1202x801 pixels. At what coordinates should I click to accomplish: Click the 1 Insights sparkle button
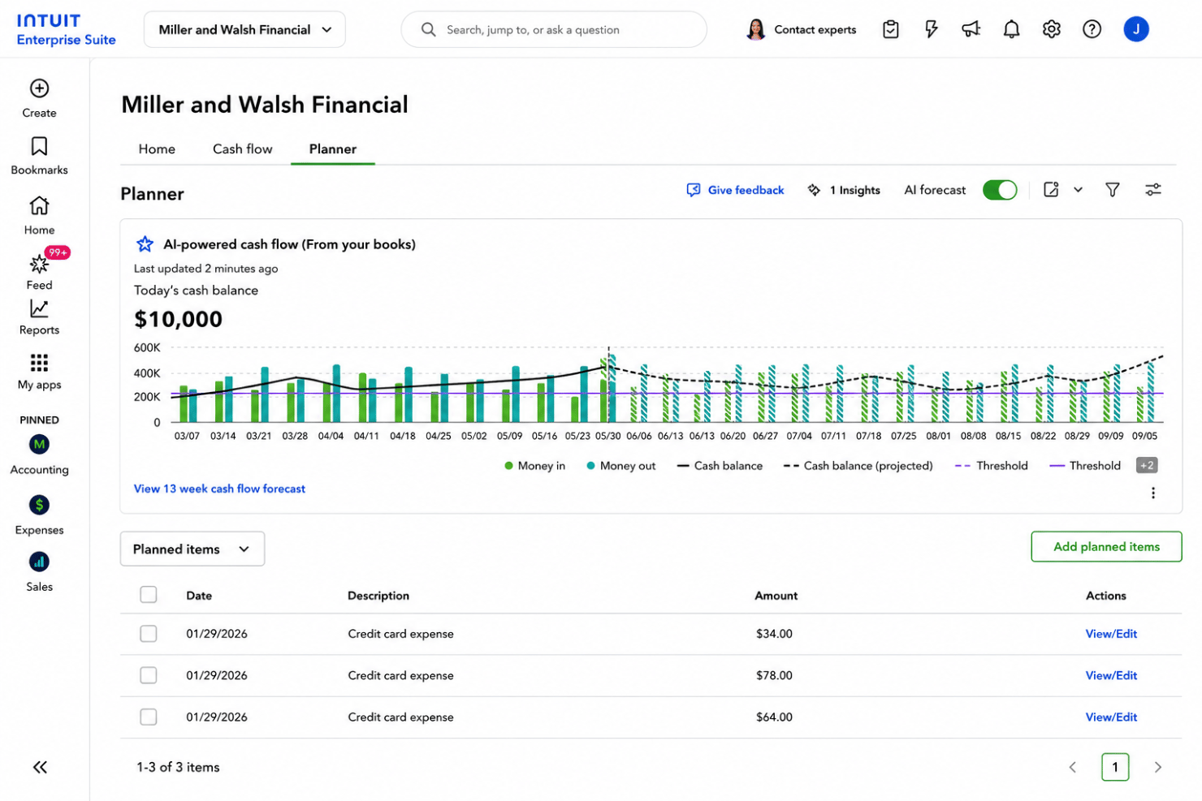pos(844,190)
